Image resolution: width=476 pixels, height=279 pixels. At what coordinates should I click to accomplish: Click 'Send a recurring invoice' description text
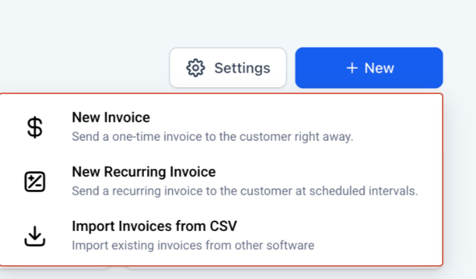pyautogui.click(x=245, y=191)
